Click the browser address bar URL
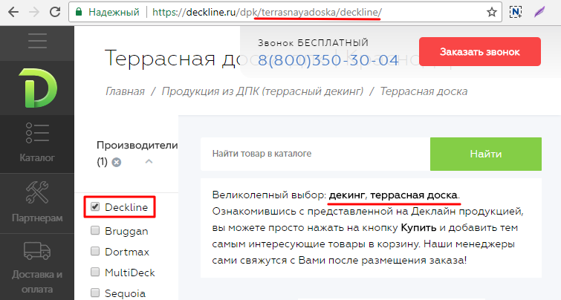Screen dimensions: 561x300 point(267,12)
